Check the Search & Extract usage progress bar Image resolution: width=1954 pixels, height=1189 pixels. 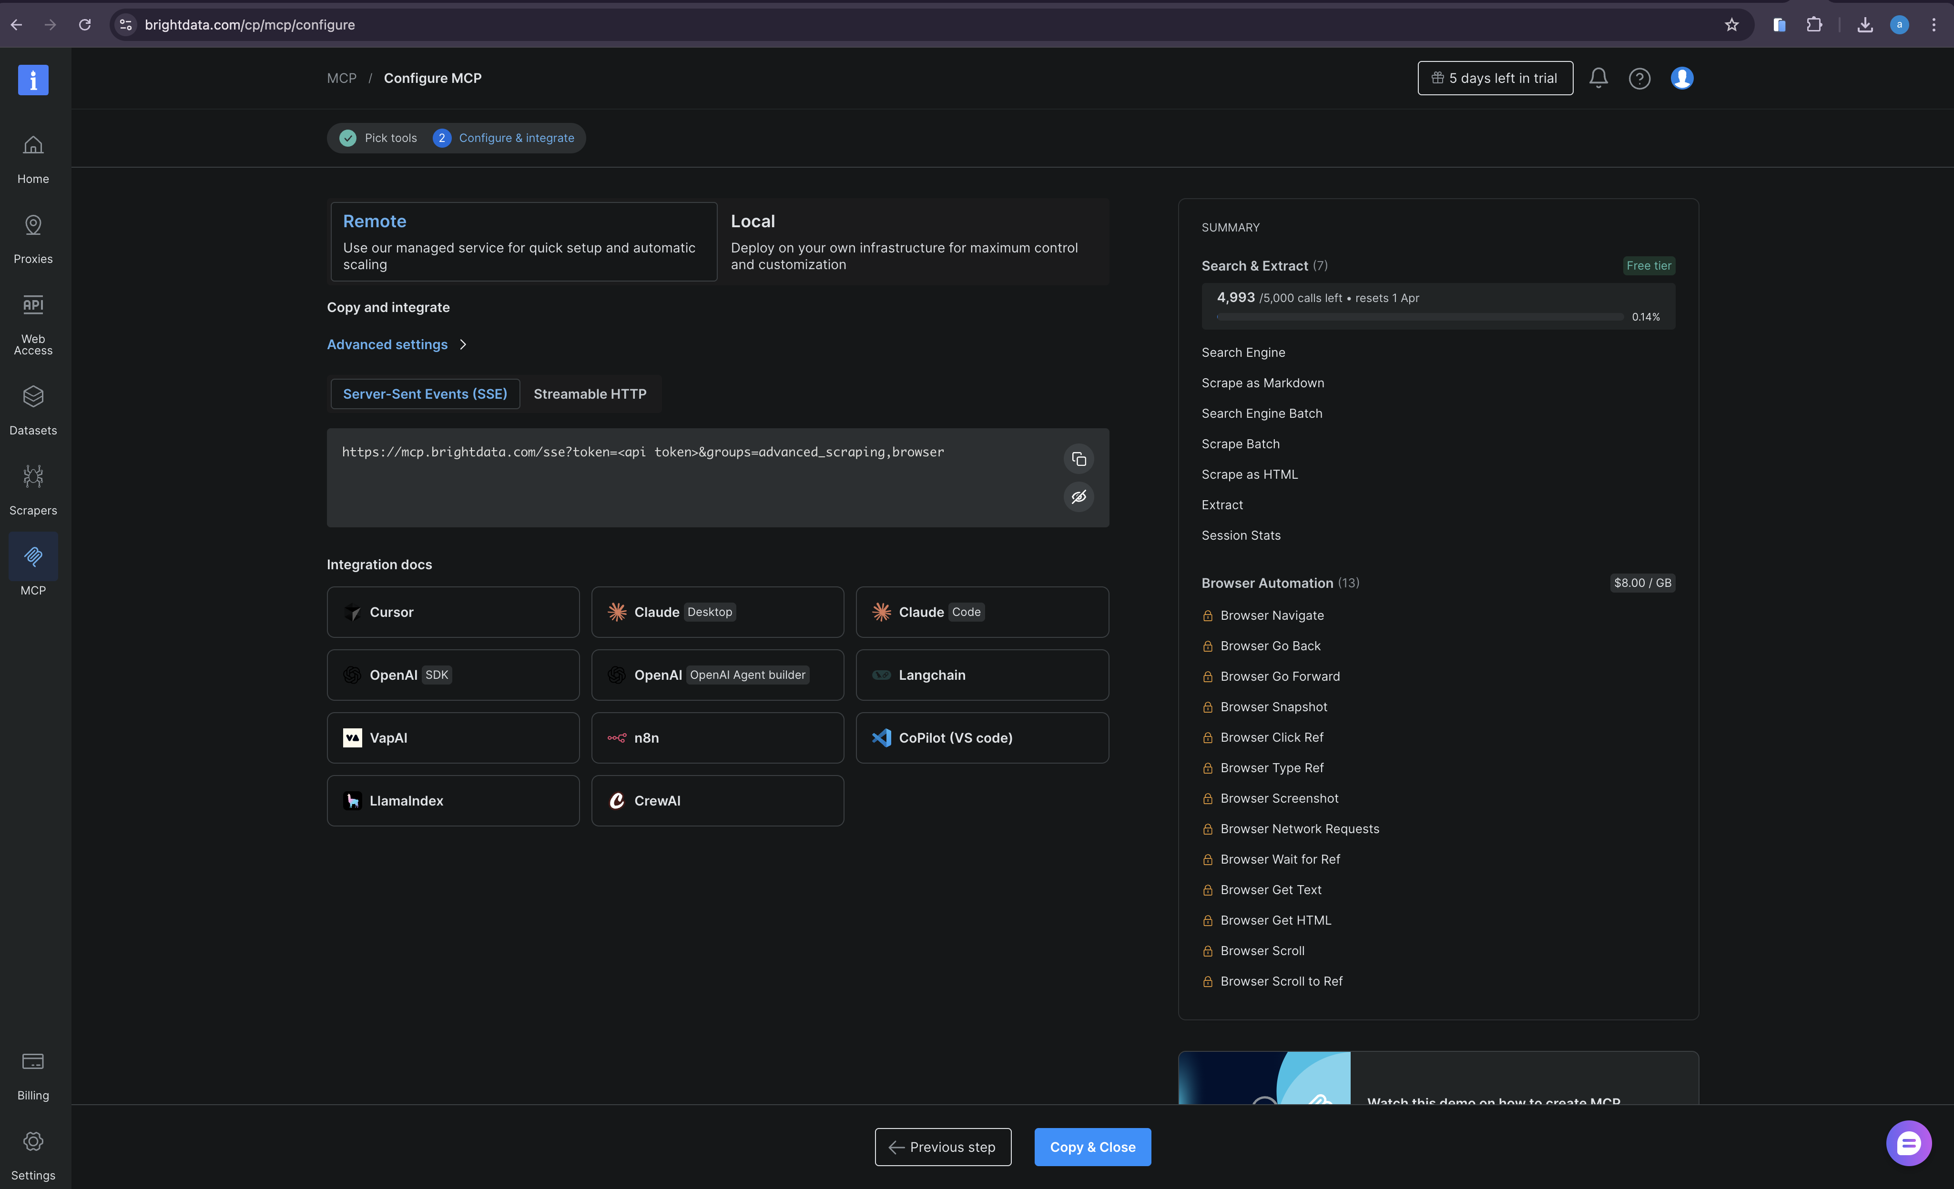pos(1419,316)
